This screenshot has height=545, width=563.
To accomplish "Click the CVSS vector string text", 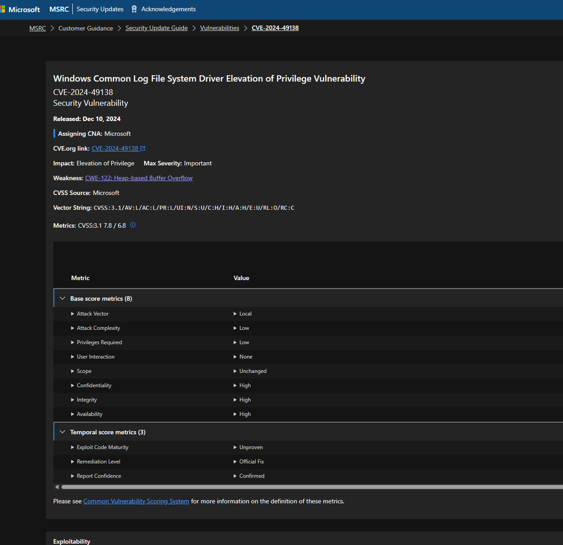I will (x=194, y=208).
